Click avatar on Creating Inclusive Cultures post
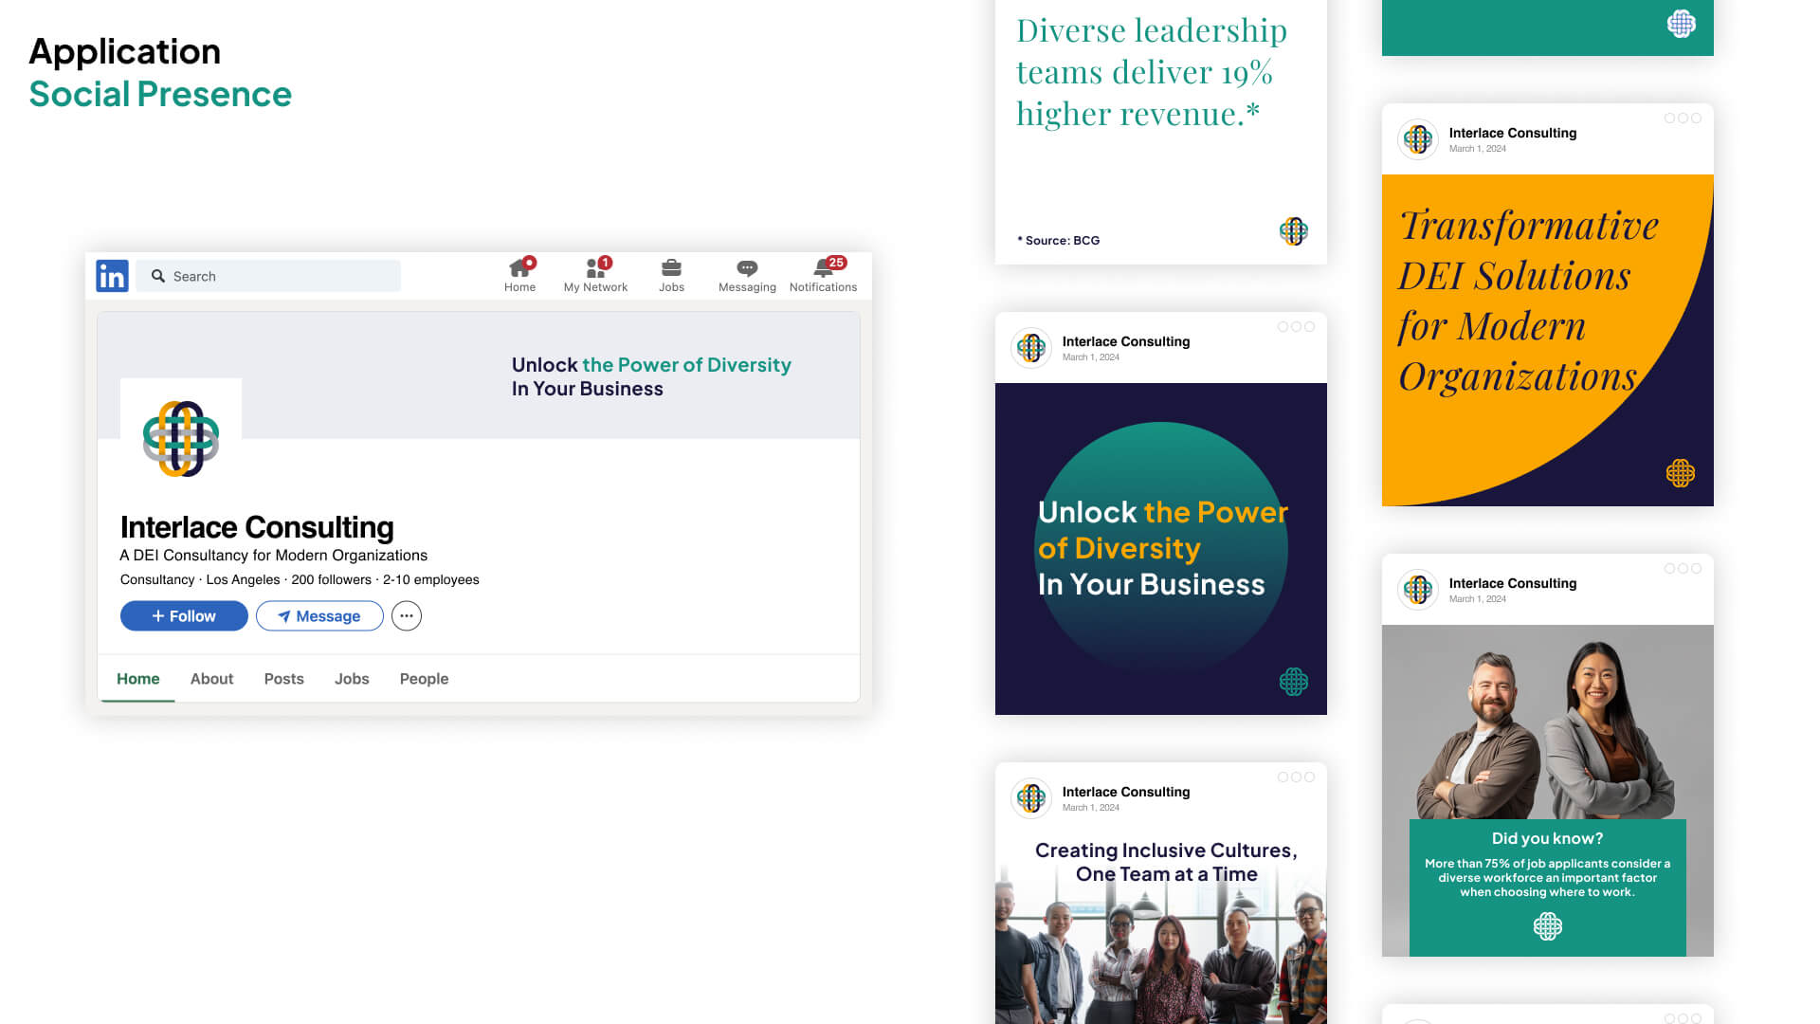This screenshot has height=1024, width=1820. [1031, 798]
